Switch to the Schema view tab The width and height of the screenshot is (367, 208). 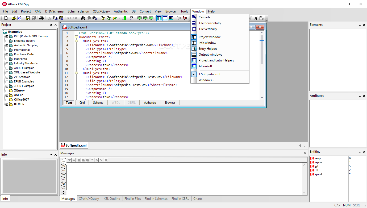98,103
